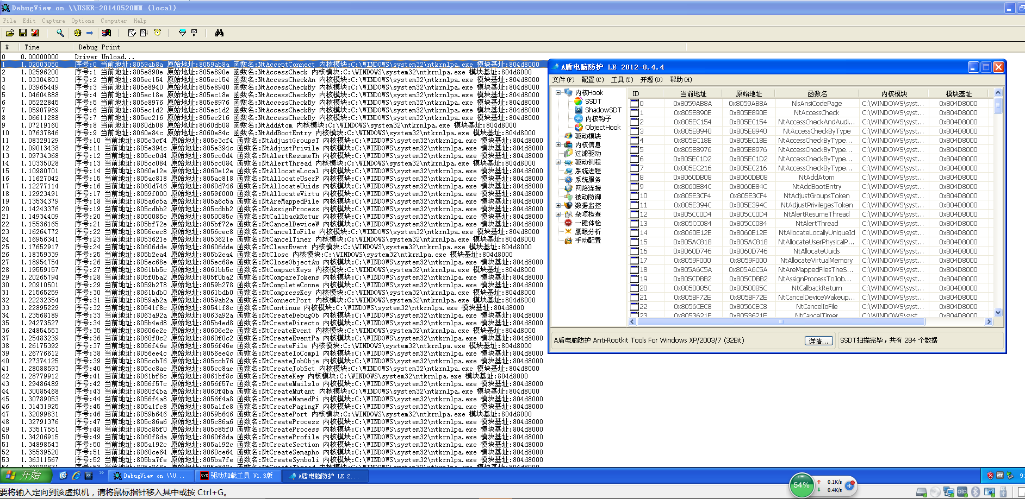Select row NtAddAtom in SSDT table
Viewport: 1025px width, 499px height.
[811, 178]
